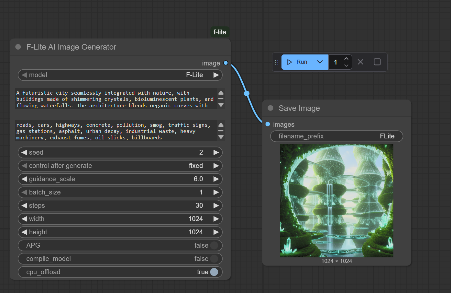Collapse the Save Image node
Image resolution: width=451 pixels, height=293 pixels.
pyautogui.click(x=270, y=108)
